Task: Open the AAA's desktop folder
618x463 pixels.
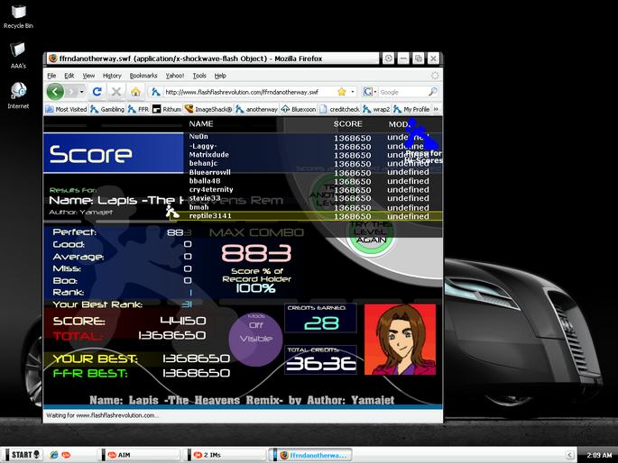Action: click(18, 56)
